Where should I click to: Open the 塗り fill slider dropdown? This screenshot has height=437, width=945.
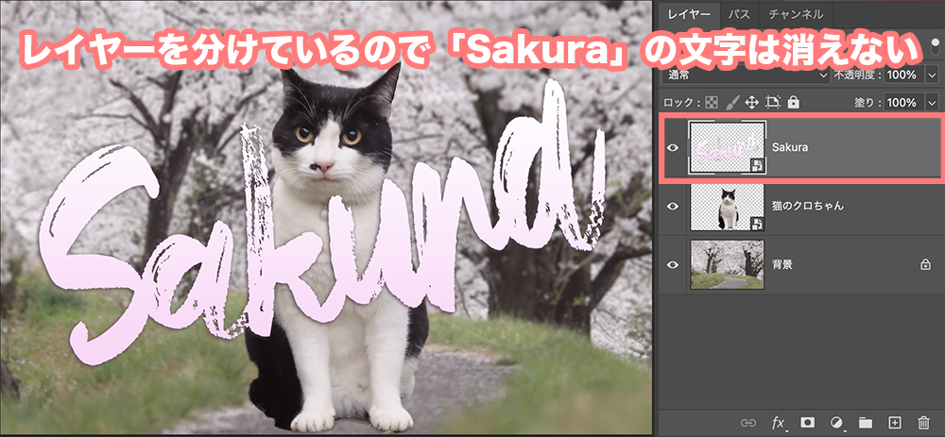tap(934, 102)
